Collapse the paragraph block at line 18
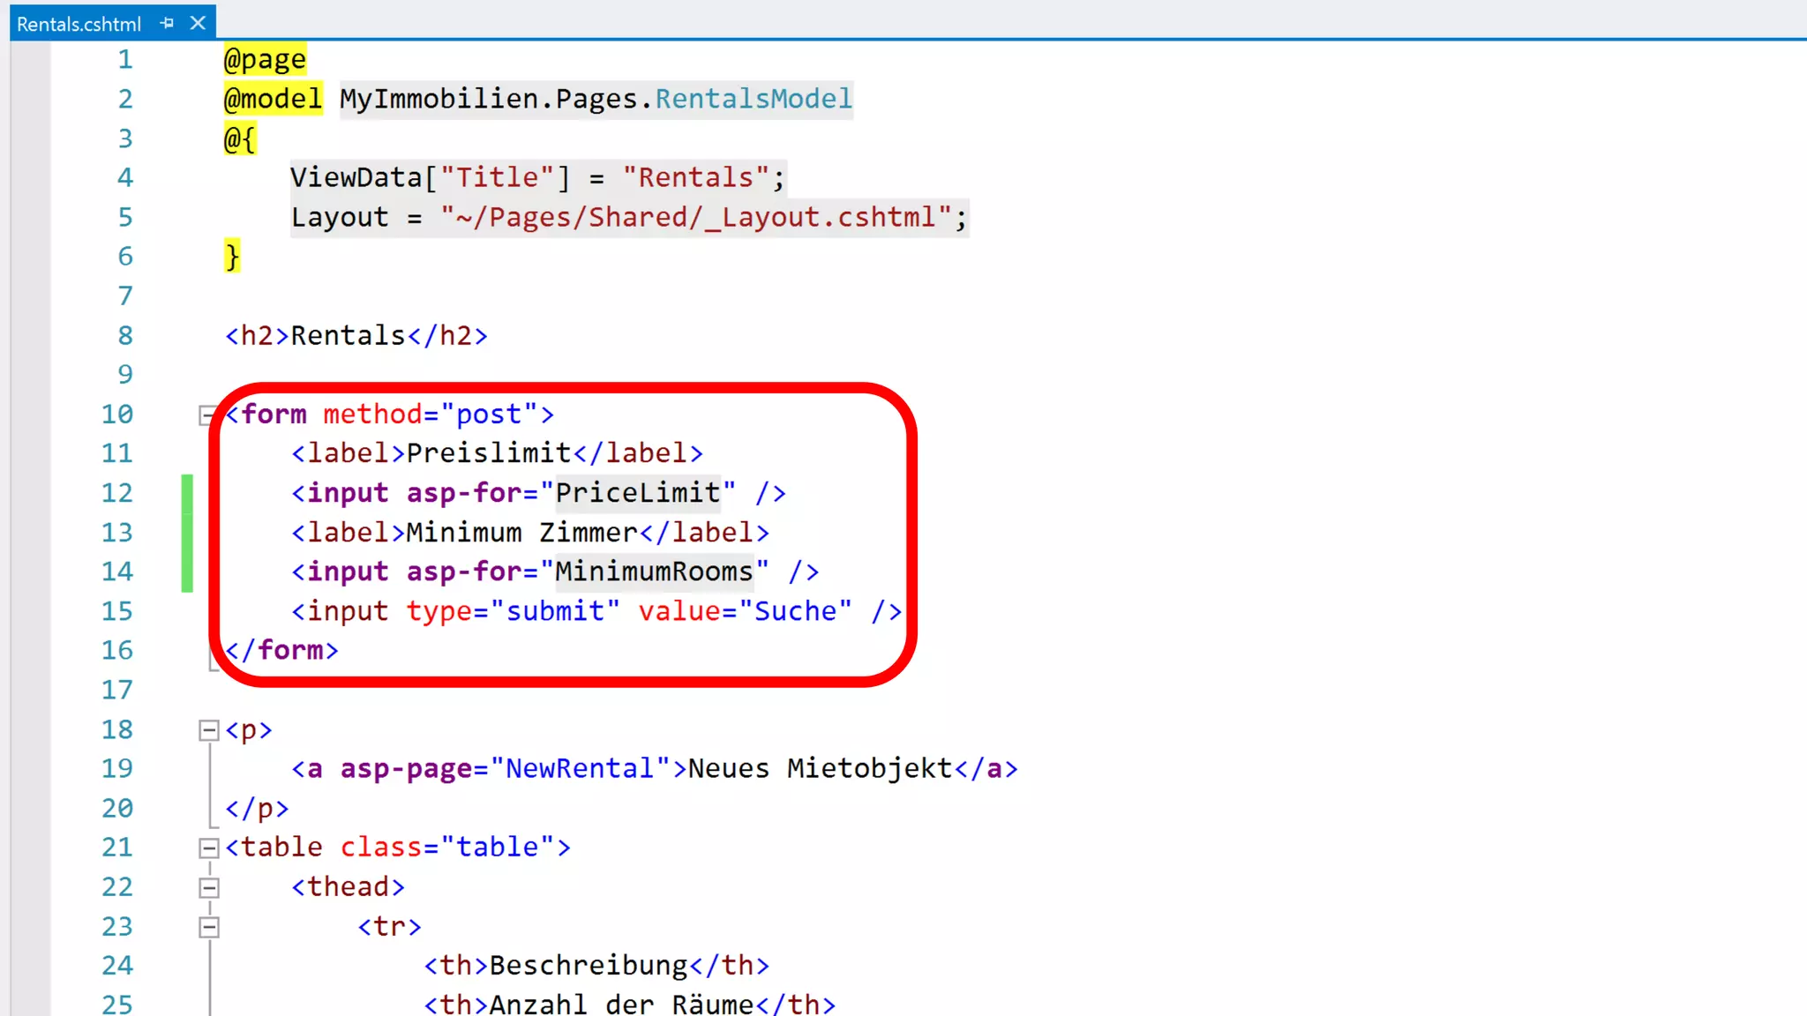This screenshot has height=1016, width=1807. pos(209,730)
